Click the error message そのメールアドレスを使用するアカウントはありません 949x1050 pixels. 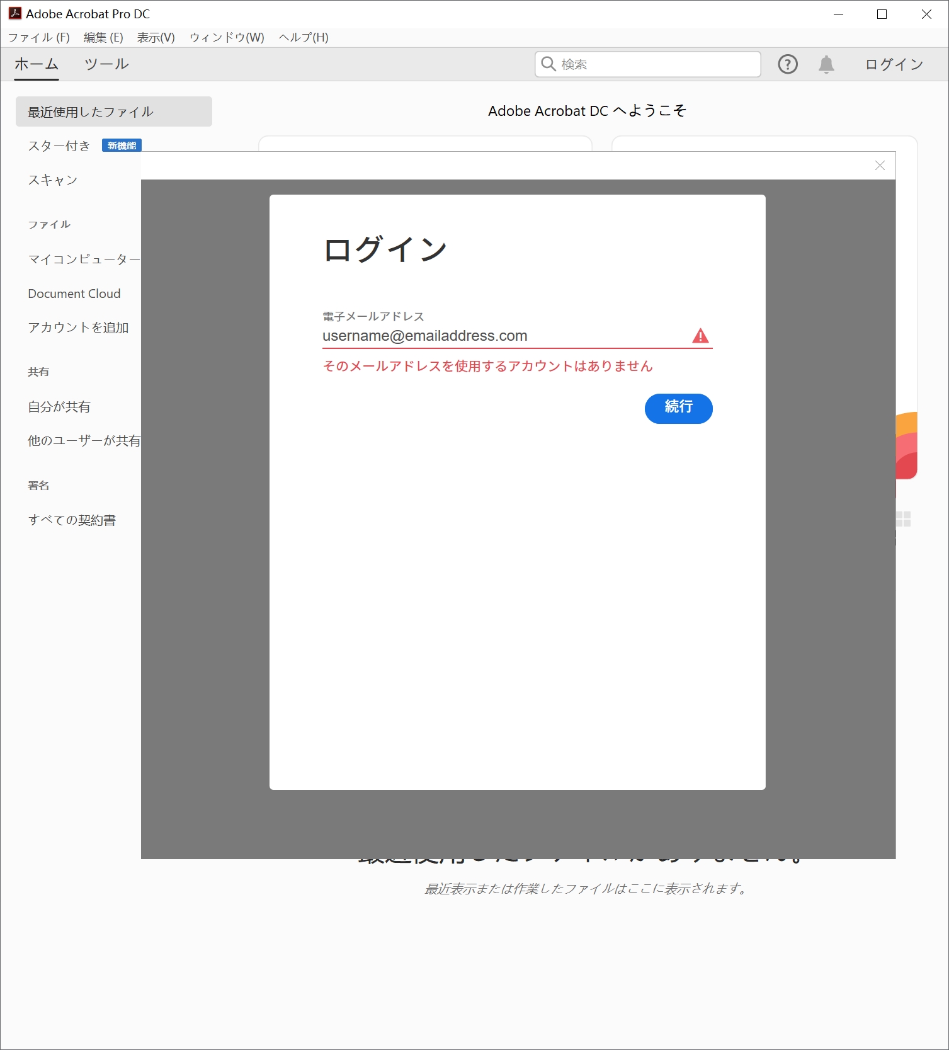coord(487,366)
